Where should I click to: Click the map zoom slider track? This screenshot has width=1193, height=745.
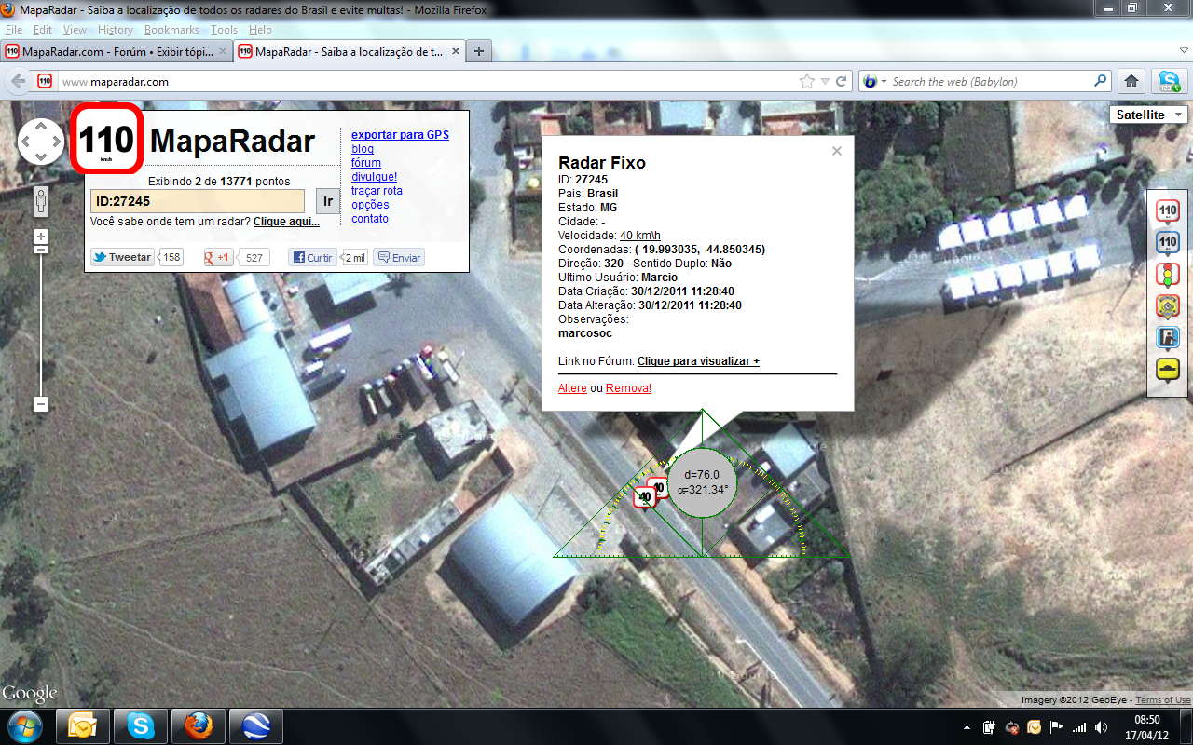[x=41, y=320]
